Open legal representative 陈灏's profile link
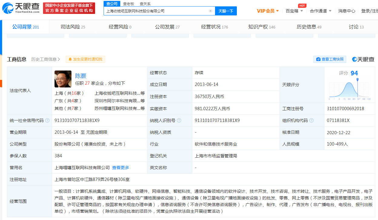 pos(81,76)
